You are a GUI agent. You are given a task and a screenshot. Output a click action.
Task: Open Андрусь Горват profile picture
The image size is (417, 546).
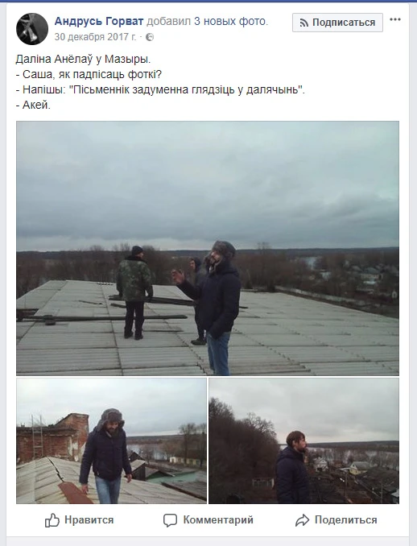click(32, 29)
